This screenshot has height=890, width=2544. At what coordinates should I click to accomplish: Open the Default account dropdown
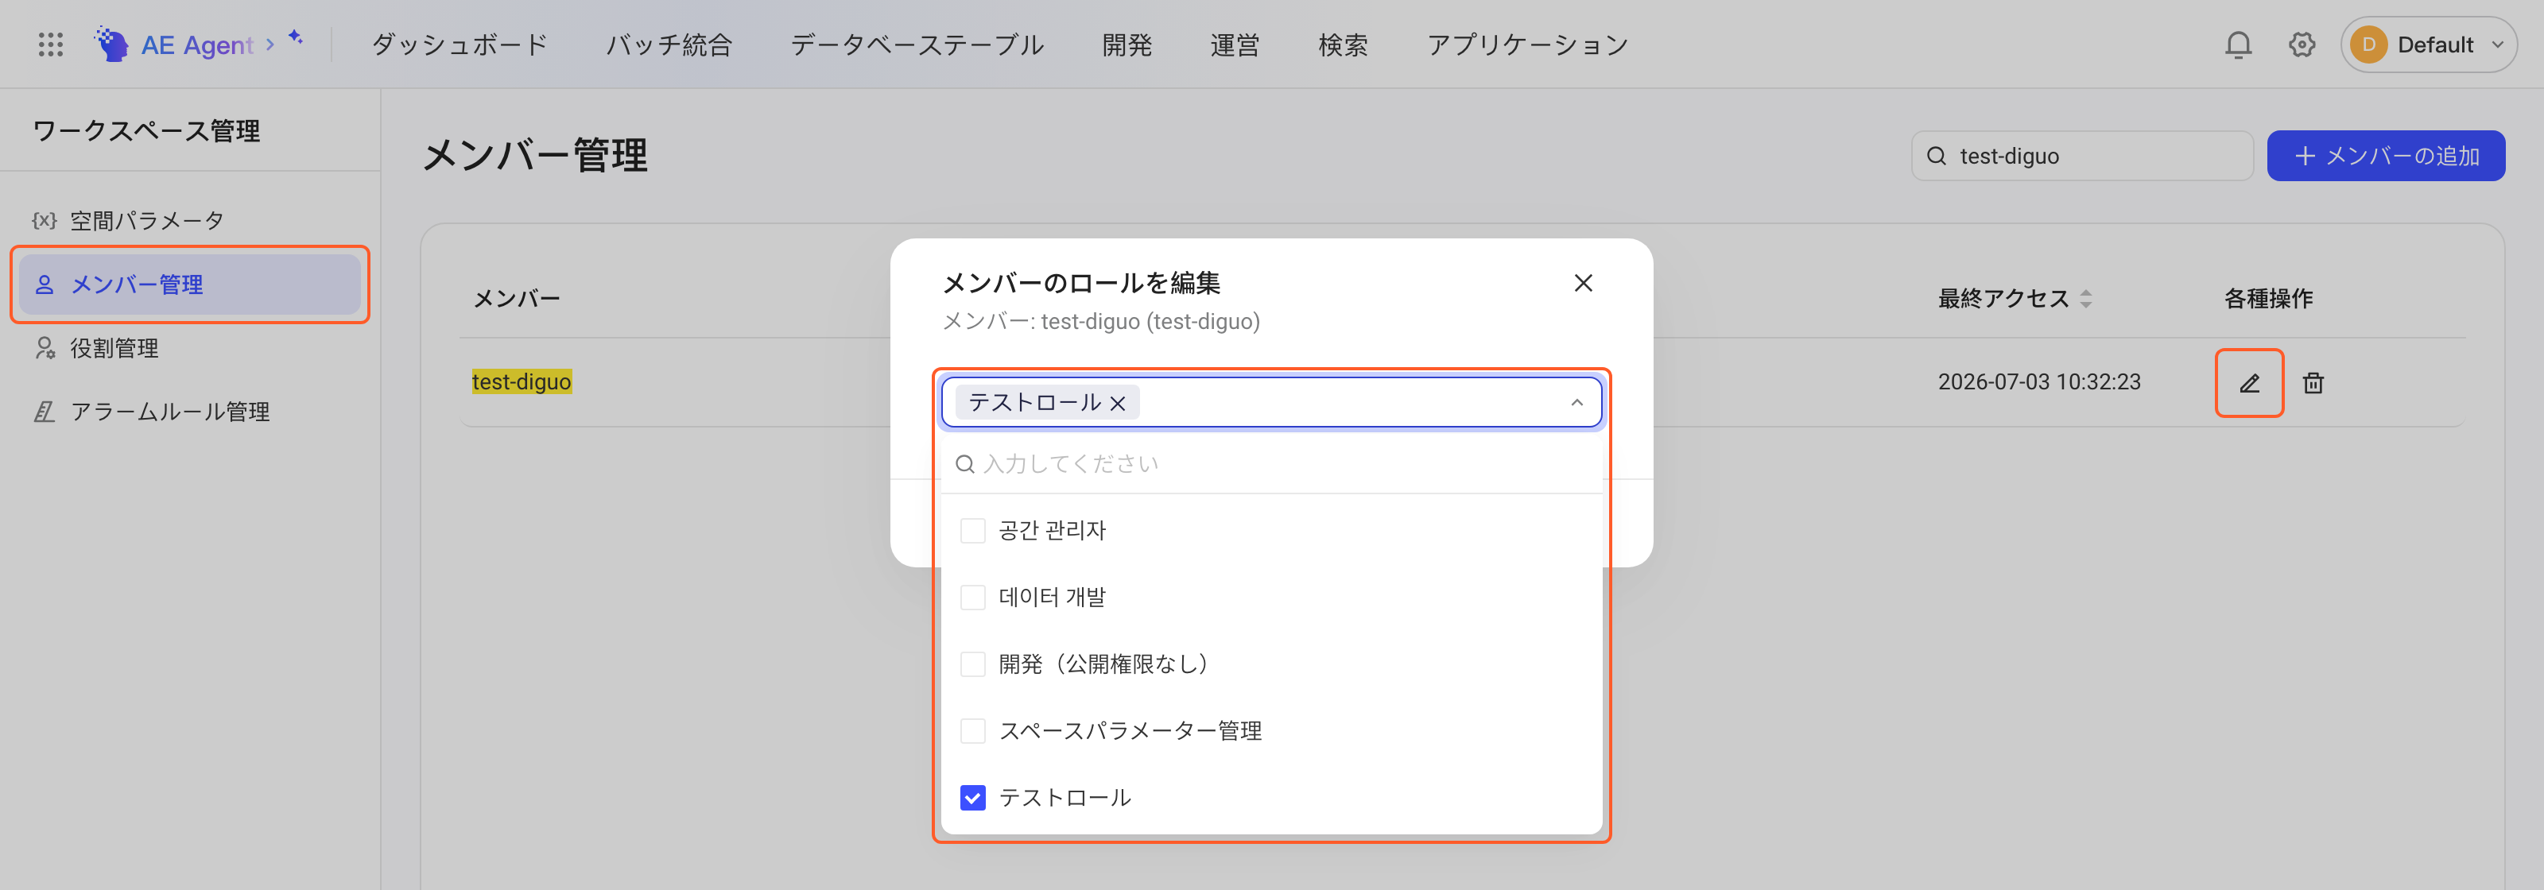[2429, 44]
